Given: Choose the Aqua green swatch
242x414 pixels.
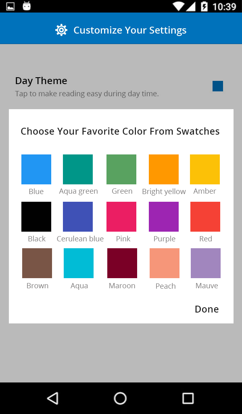Looking at the screenshot, I should coord(78,169).
